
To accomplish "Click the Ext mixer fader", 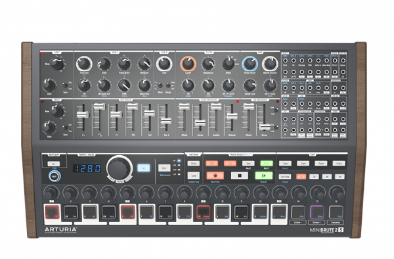I will pos(149,113).
